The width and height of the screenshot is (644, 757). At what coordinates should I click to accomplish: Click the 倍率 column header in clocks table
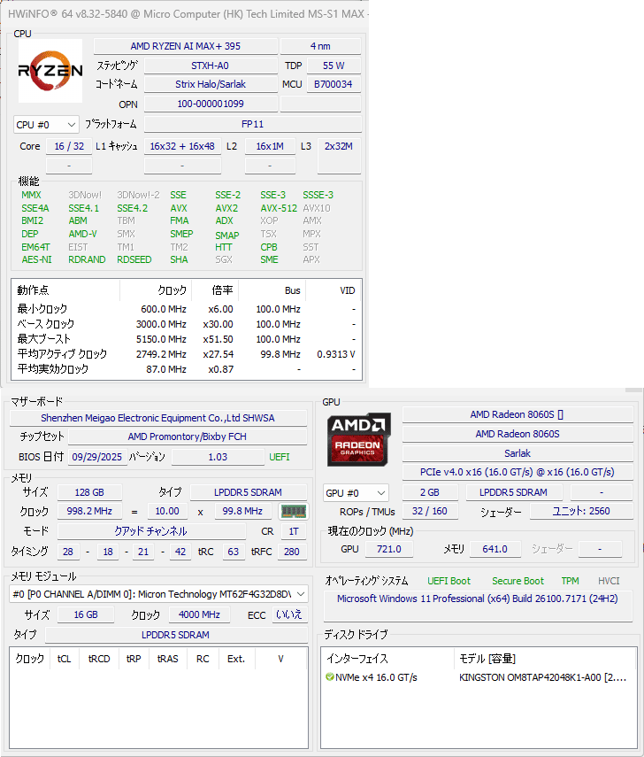(x=222, y=290)
